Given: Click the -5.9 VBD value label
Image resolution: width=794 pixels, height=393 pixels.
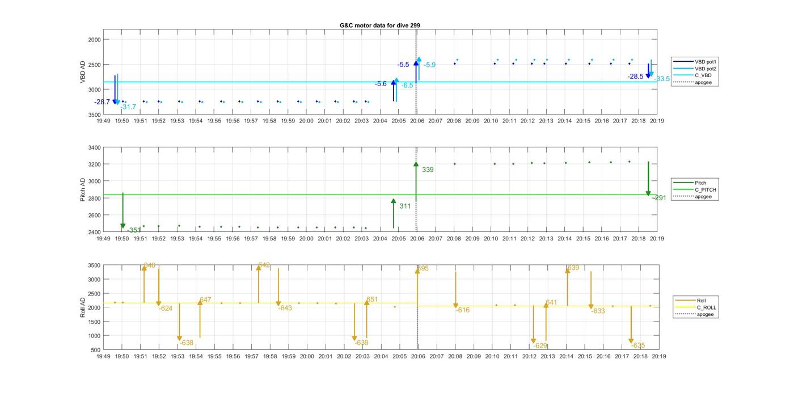Looking at the screenshot, I should point(430,65).
